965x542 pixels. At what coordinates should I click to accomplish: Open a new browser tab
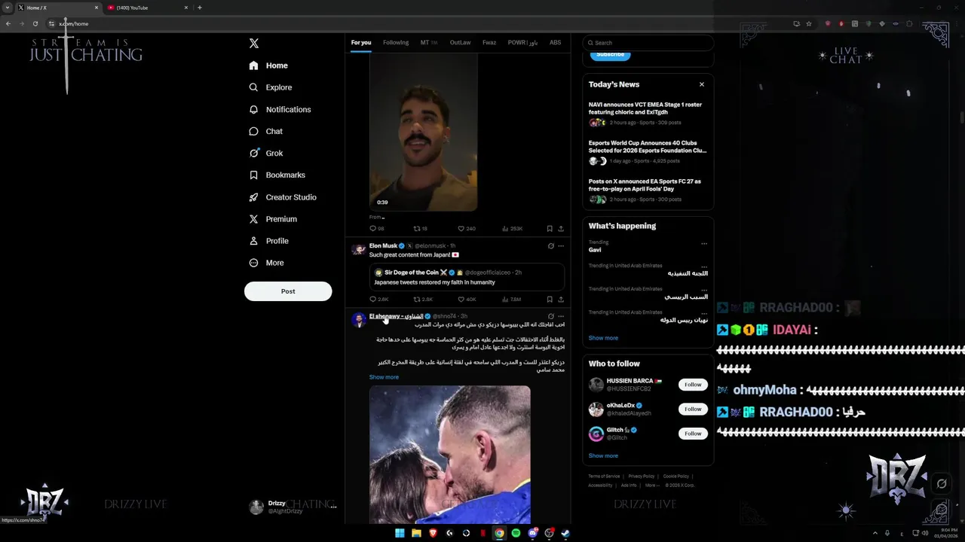pos(199,8)
